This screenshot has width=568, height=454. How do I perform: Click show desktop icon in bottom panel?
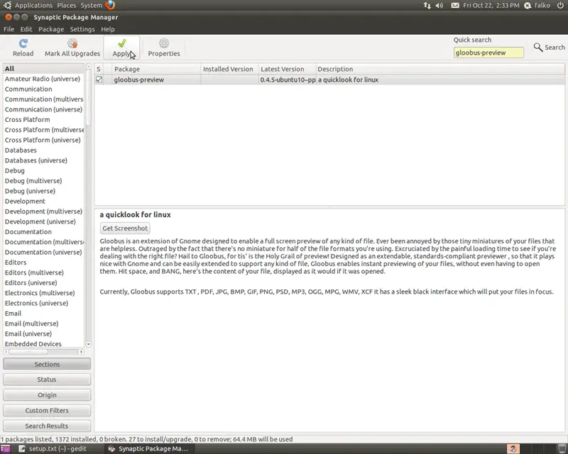click(5, 449)
